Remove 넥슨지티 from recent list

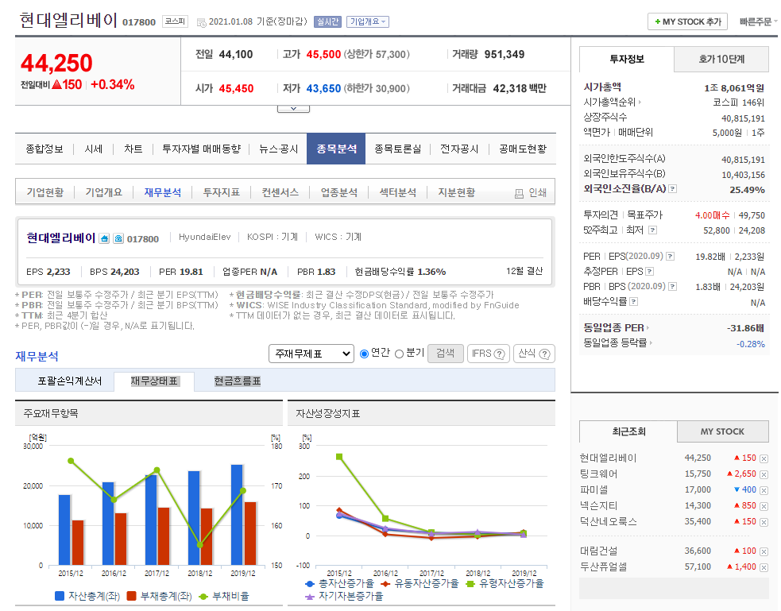pyautogui.click(x=764, y=506)
